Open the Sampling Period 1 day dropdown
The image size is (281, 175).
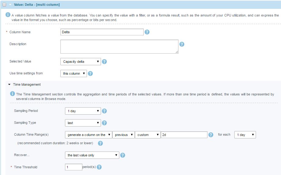coord(83,111)
